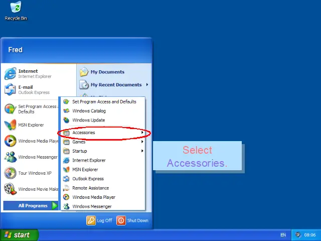321x241 pixels.
Task: Click the Windows Messenger icon in left column
Action: pos(10,157)
